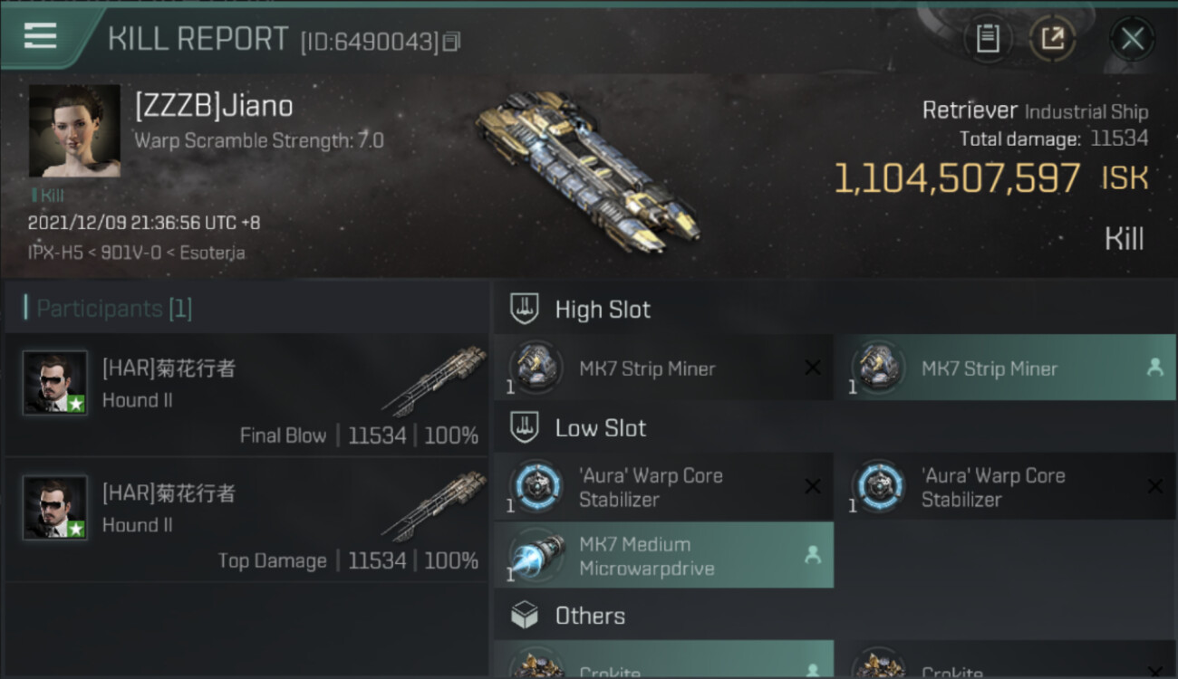
Task: Open the Participants [1] tab
Action: (113, 309)
